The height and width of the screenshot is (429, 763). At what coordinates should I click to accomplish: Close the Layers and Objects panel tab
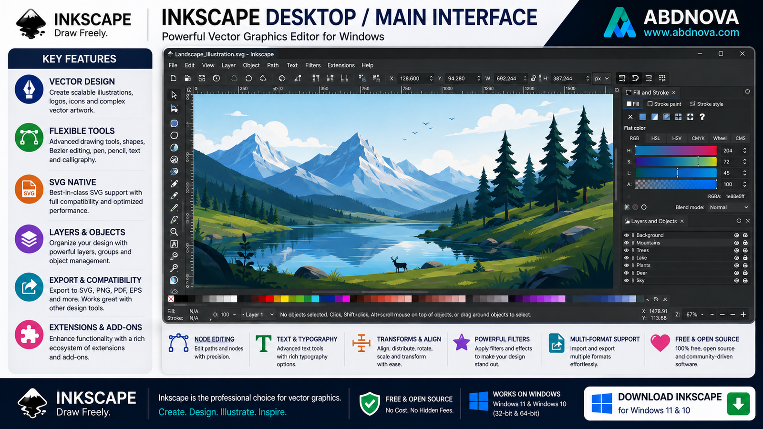(x=682, y=221)
